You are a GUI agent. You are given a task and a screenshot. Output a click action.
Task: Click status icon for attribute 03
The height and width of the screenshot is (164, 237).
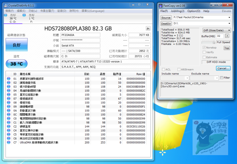click(x=9, y=87)
